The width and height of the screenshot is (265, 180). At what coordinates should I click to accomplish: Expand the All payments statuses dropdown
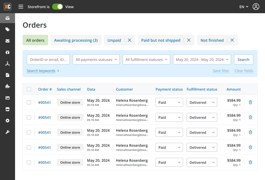96,59
